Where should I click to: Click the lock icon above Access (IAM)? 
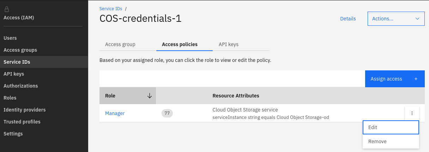coord(6,9)
